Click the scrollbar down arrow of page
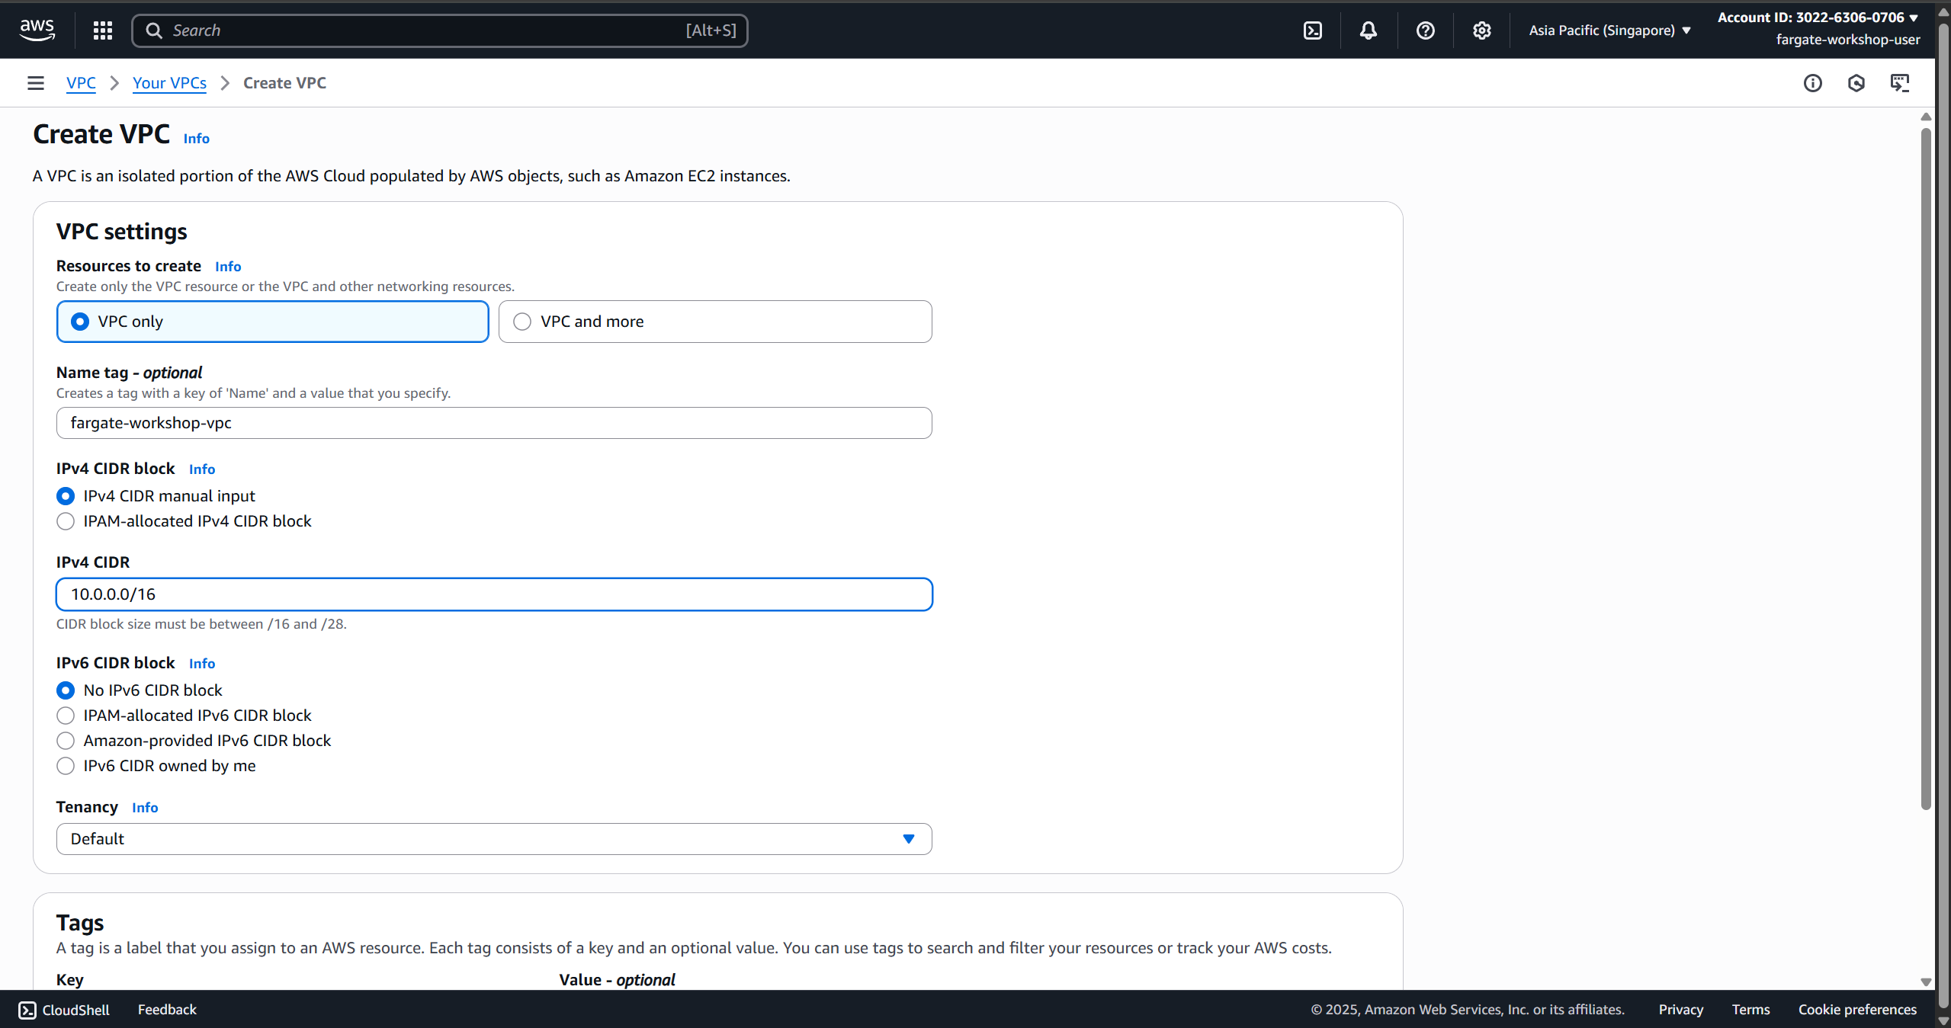The width and height of the screenshot is (1951, 1028). (x=1925, y=982)
